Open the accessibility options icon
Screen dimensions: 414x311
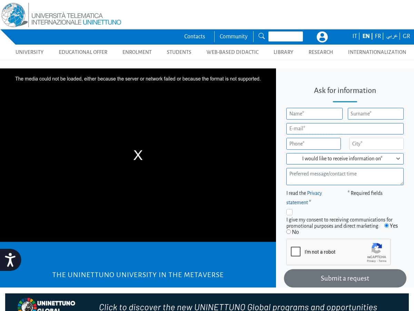10,260
